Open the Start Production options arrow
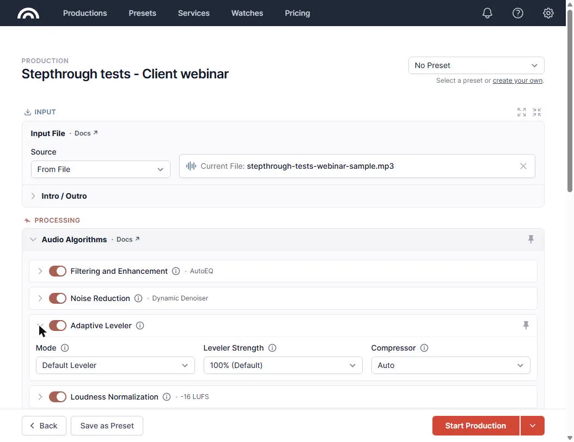574x442 pixels. coord(533,426)
